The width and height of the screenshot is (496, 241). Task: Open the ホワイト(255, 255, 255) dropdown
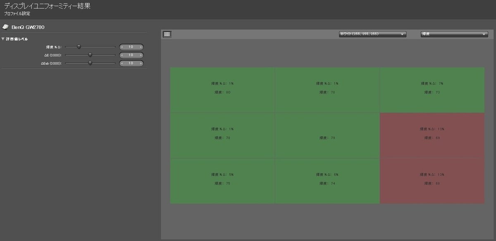pos(372,34)
